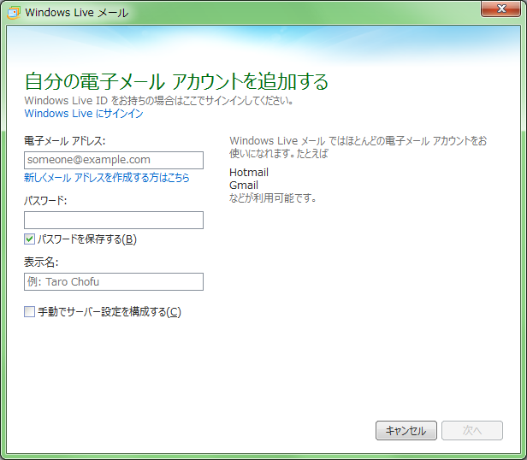The image size is (527, 460).
Task: Open the 新しくメール アドレスを作成する方はこちら link
Action: [x=107, y=178]
